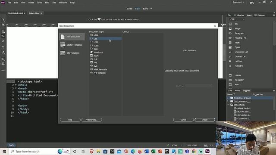
Task: Select New Document category in dialog
Action: 72,37
